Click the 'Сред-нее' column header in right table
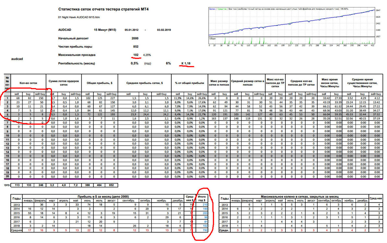387x243 pixels. click(376, 198)
